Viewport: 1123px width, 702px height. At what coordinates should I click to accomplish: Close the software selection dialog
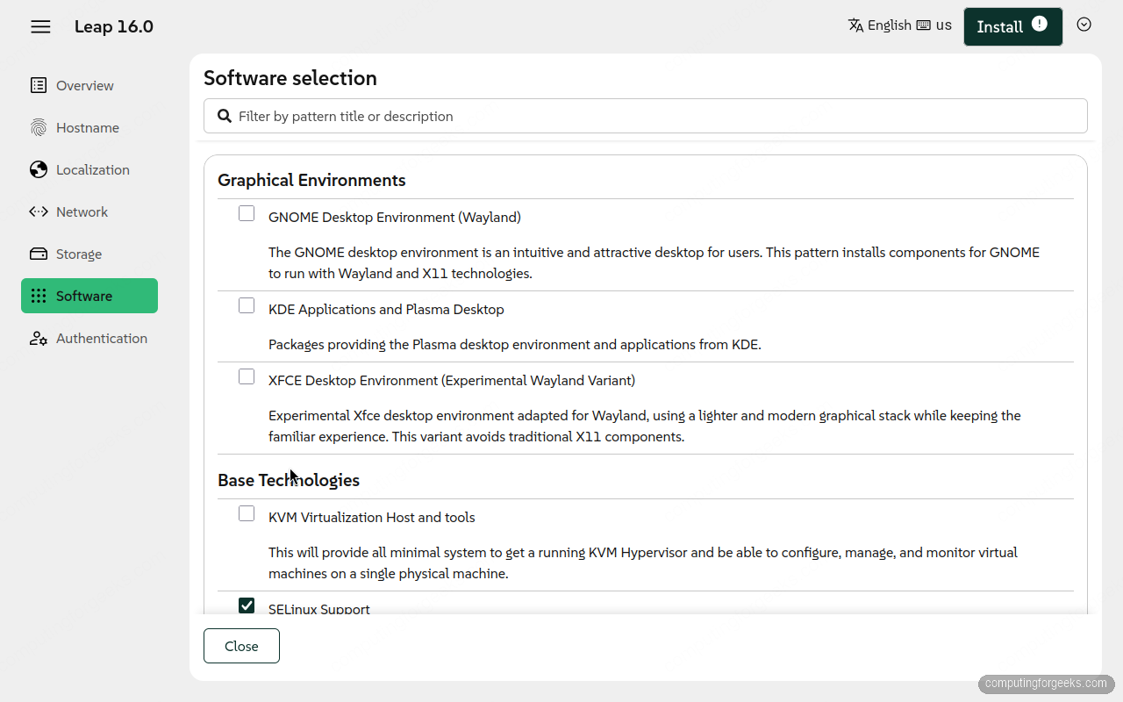(x=241, y=646)
